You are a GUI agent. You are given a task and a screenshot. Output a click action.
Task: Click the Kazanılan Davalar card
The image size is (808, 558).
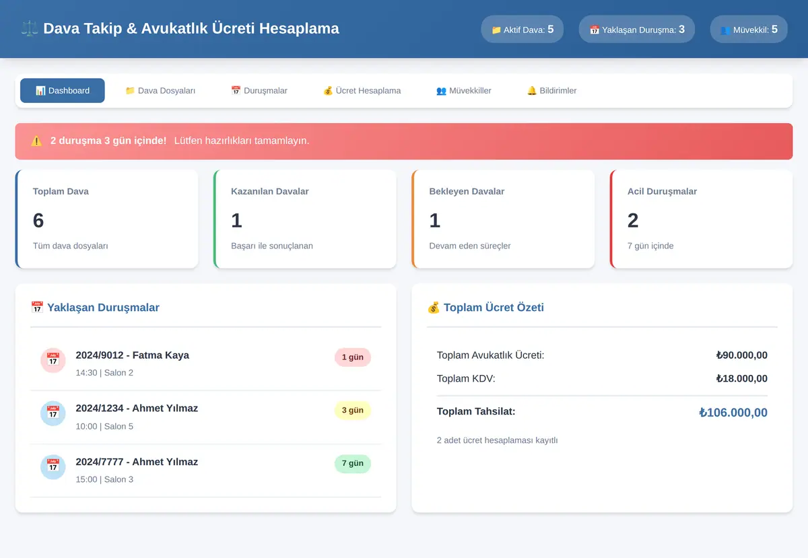(x=305, y=219)
